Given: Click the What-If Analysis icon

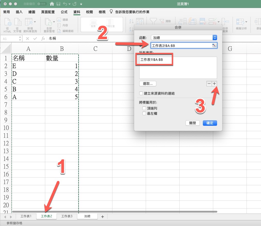Looking at the screenshot, I should [x=240, y=22].
